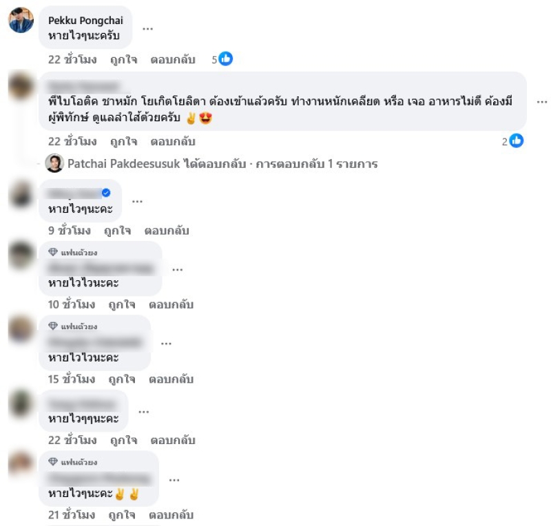Click the 21 ชั่วโมง timestamp link
Image resolution: width=551 pixels, height=526 pixels.
pos(72,515)
